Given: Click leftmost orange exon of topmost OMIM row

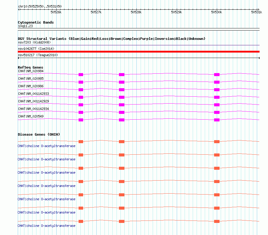Looking at the screenshot, I should (81, 142).
